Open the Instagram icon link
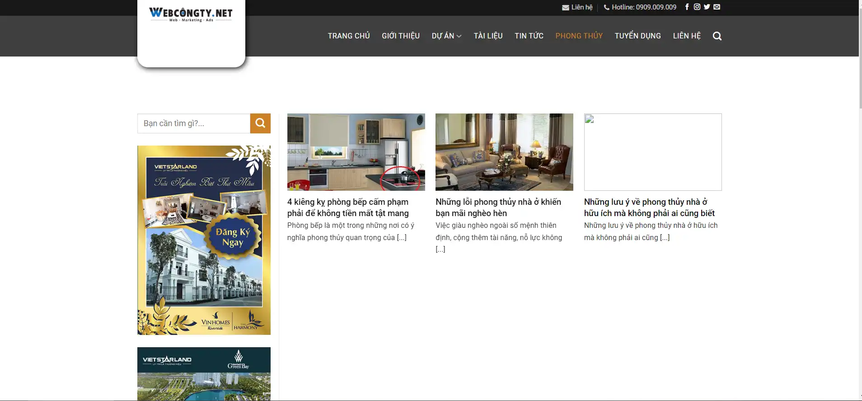862x401 pixels. click(x=697, y=7)
